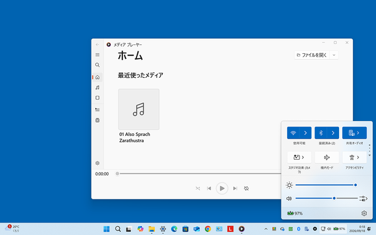This screenshot has height=235, width=376.
Task: Open the 共有オーディオ quick setting tile
Action: coord(355,133)
